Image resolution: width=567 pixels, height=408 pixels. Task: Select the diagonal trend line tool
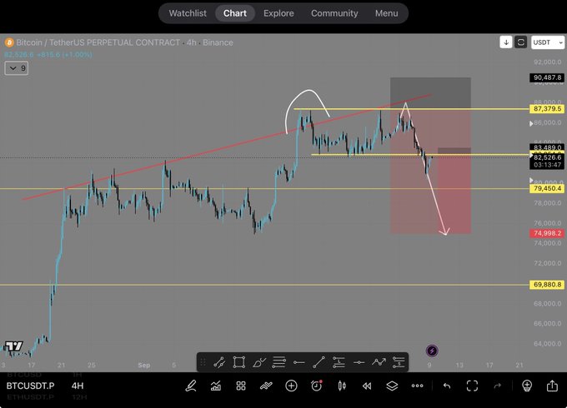pyautogui.click(x=319, y=362)
